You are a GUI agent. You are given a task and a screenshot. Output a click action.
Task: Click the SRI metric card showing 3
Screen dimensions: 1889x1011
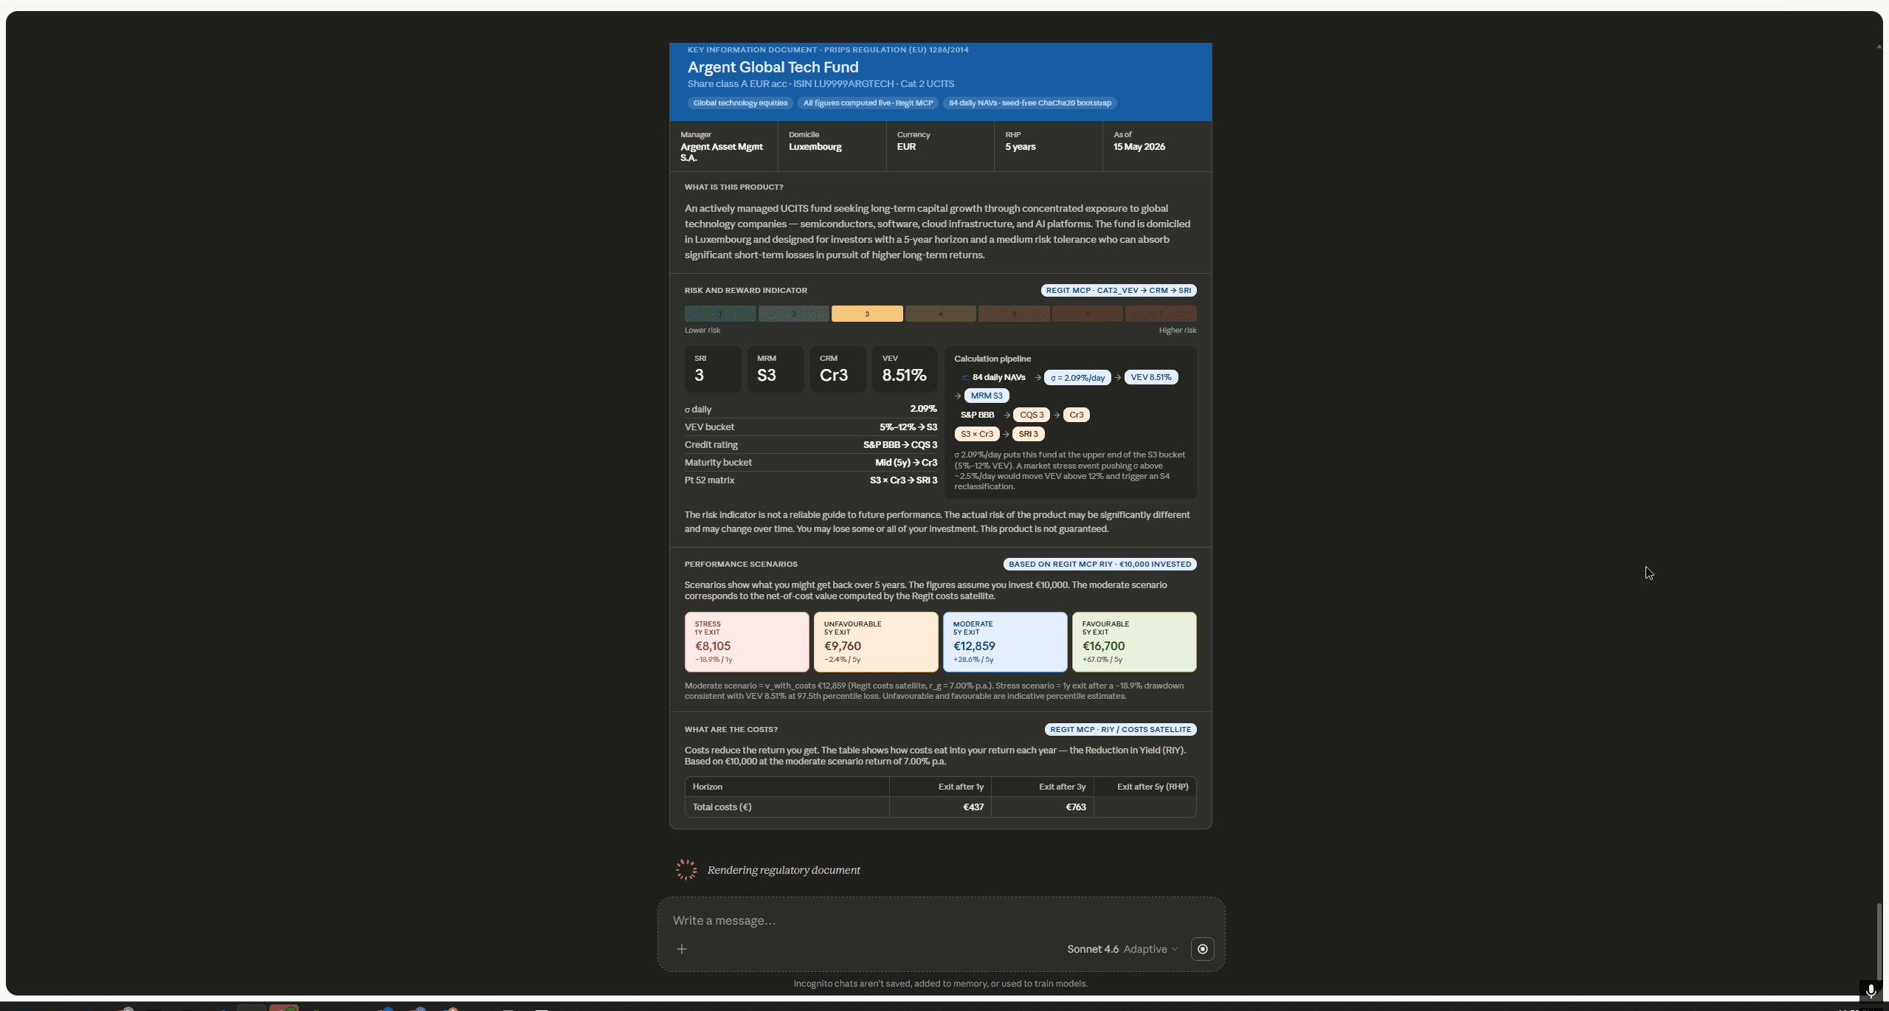click(713, 369)
